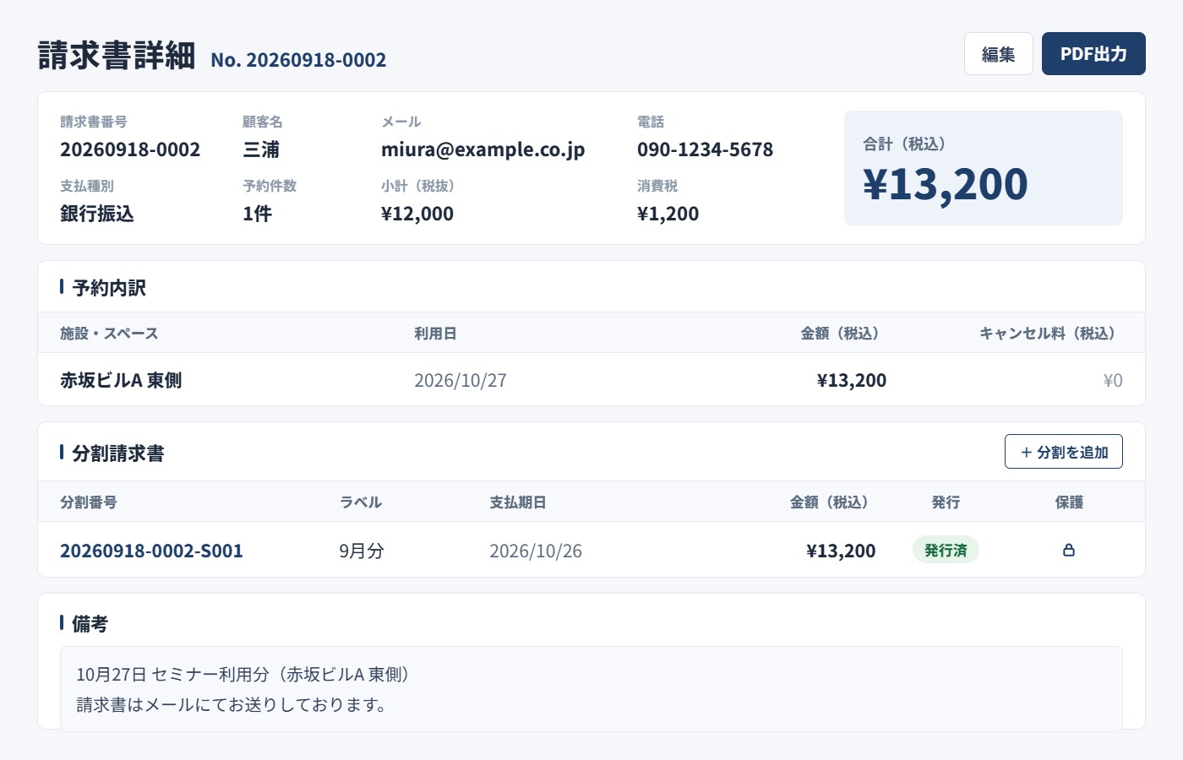Click payment due date 2026/10/26

pyautogui.click(x=536, y=551)
